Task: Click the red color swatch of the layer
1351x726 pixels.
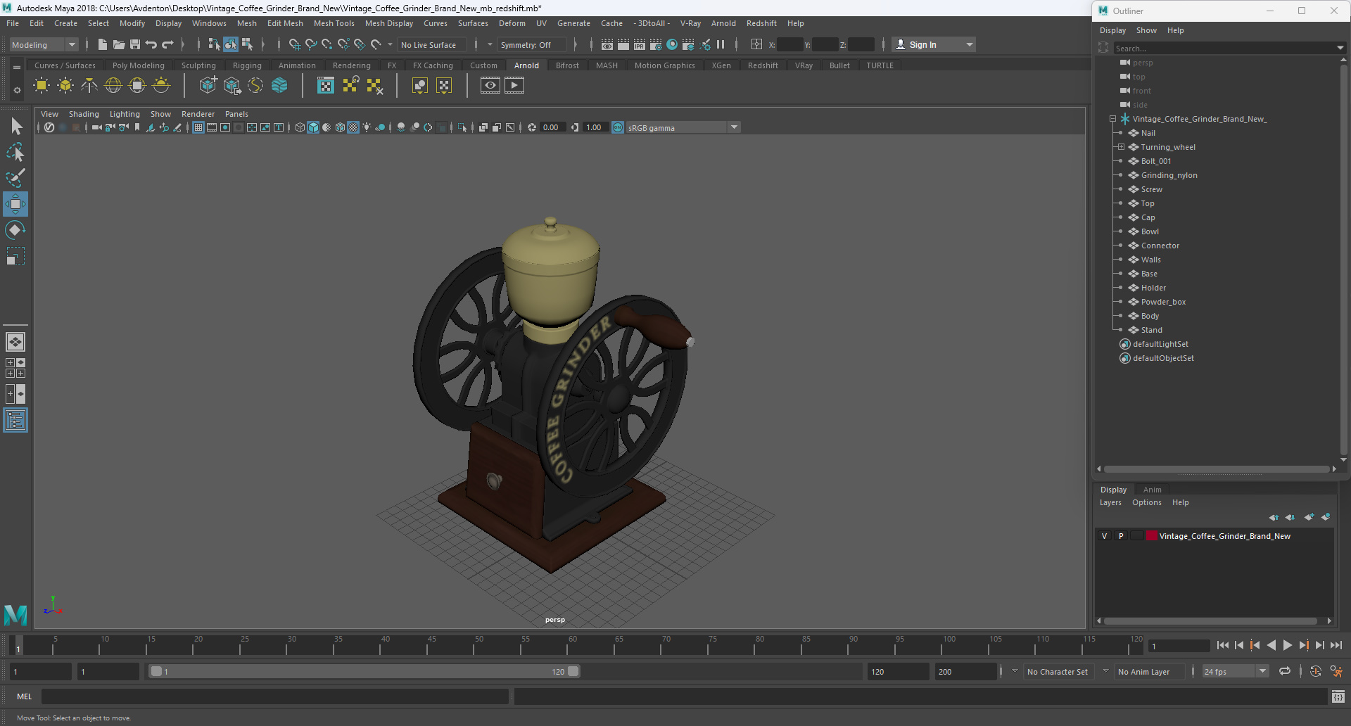Action: click(x=1152, y=536)
